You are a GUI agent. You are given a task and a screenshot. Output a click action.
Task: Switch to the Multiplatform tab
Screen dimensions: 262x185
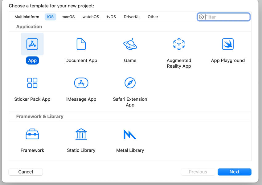pyautogui.click(x=27, y=17)
